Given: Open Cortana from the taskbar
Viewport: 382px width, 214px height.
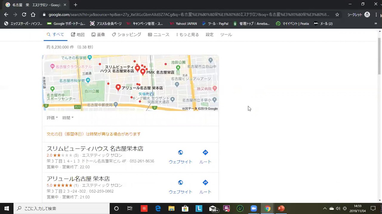Looking at the screenshot, I should click(116, 208).
